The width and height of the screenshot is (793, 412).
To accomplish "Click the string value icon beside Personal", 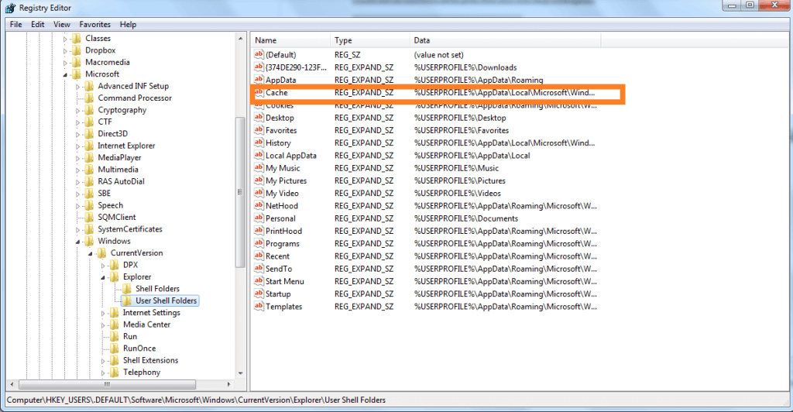I will pos(259,218).
